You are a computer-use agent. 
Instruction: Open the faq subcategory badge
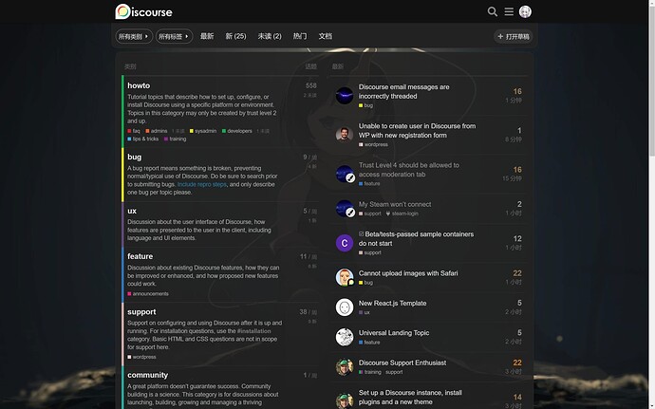(x=134, y=131)
